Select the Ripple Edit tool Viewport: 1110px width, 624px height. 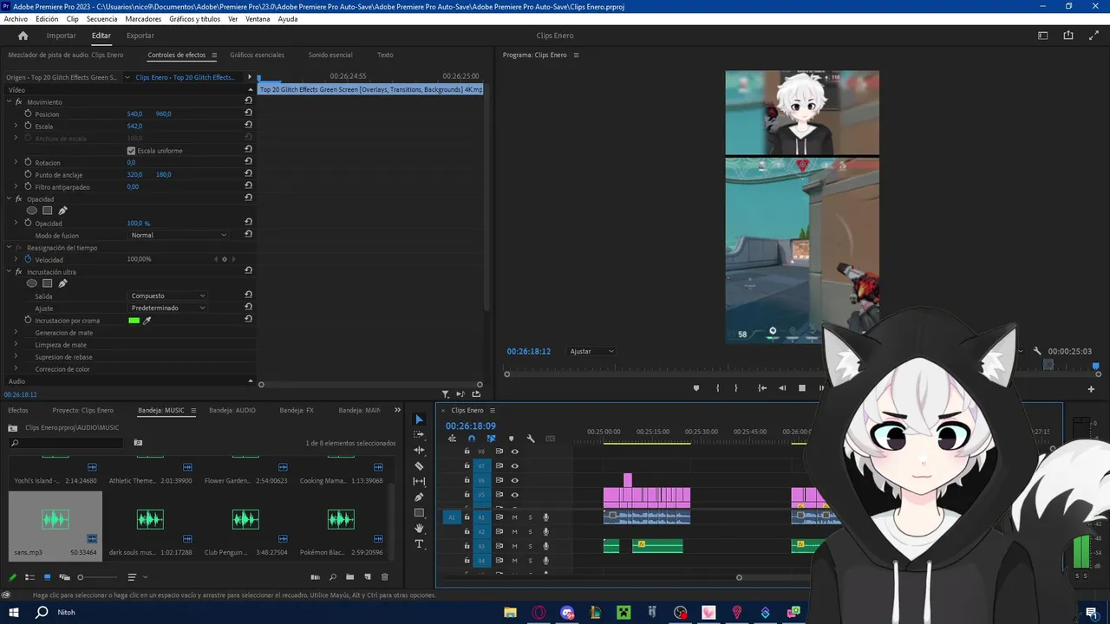(x=419, y=450)
